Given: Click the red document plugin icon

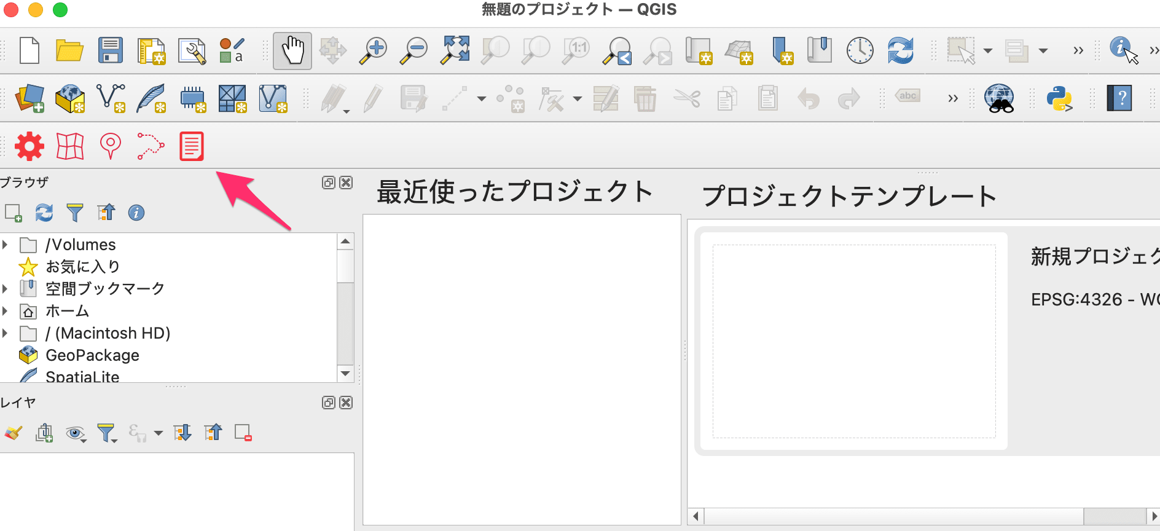Looking at the screenshot, I should [x=191, y=146].
